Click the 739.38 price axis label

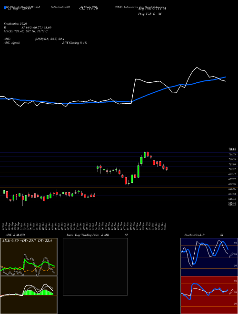232,159
